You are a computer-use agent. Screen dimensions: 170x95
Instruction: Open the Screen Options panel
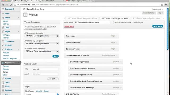149,13
